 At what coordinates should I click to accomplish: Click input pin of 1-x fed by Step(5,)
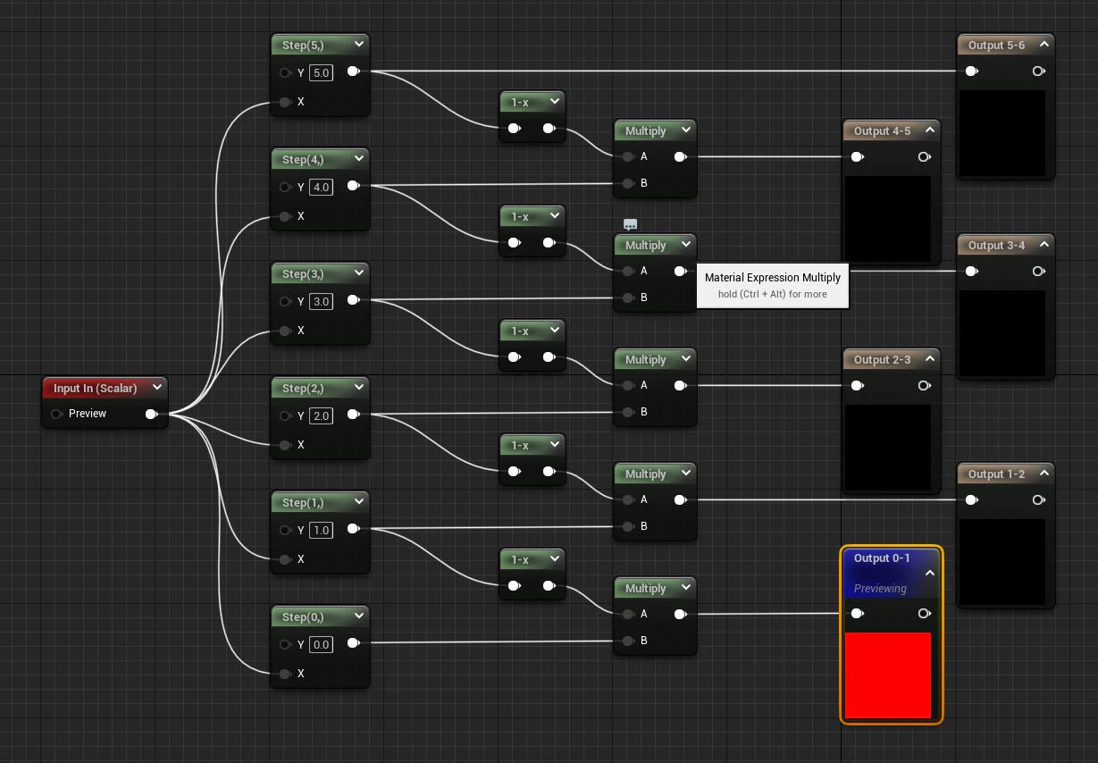514,129
